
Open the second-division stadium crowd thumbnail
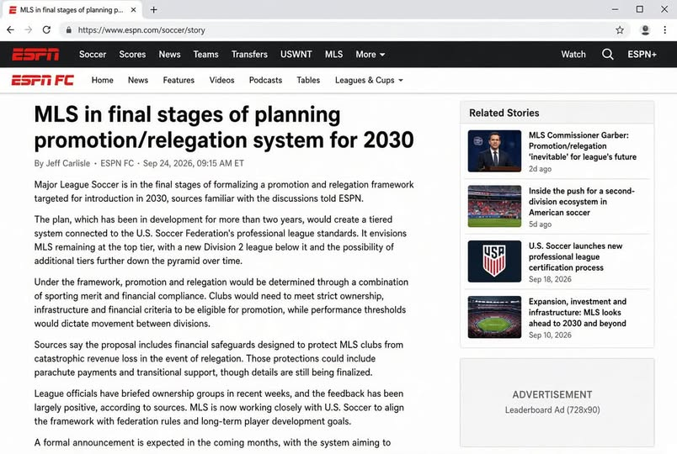(x=494, y=206)
